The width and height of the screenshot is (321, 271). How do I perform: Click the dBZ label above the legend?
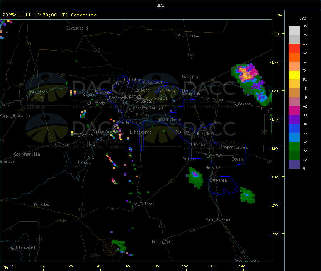coord(302,19)
